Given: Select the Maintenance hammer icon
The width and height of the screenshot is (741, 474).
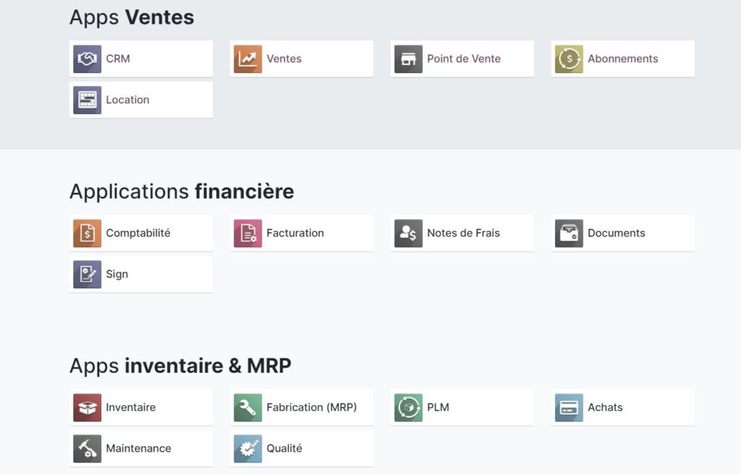Looking at the screenshot, I should (x=86, y=448).
